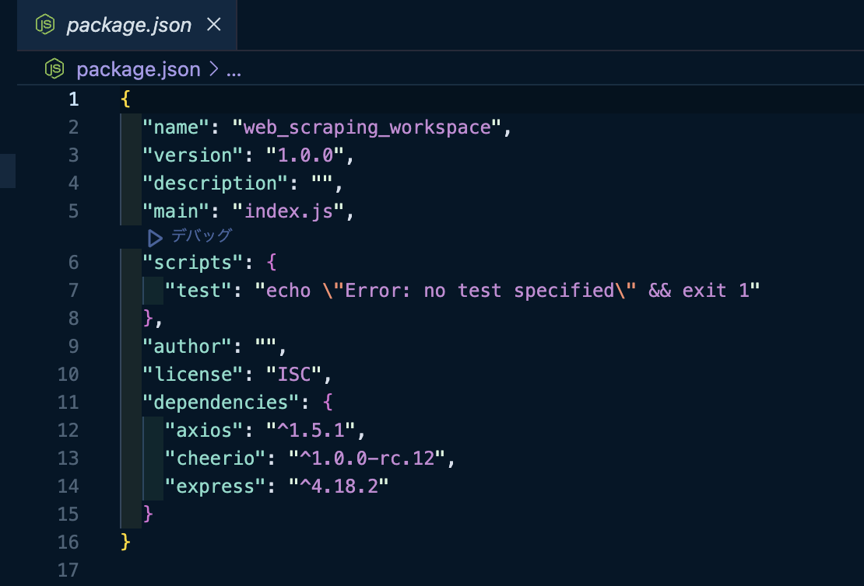The width and height of the screenshot is (864, 586).
Task: Click the breadcrumb chevron after package.json
Action: point(214,69)
